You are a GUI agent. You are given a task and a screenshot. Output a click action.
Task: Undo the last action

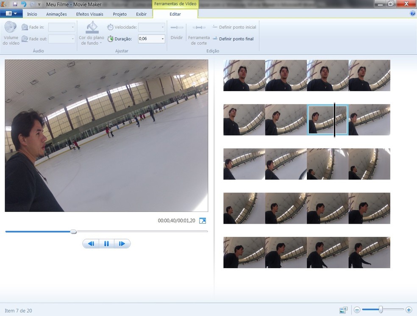tap(24, 3)
